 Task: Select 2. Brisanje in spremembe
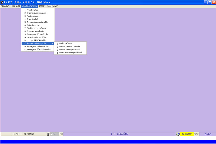(38, 13)
